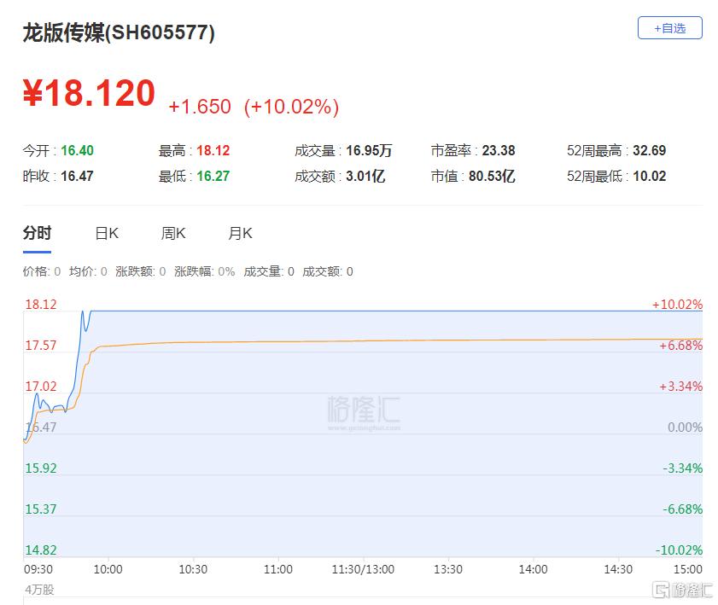Click the 10:30 time axis label
The height and width of the screenshot is (605, 718).
[x=193, y=569]
